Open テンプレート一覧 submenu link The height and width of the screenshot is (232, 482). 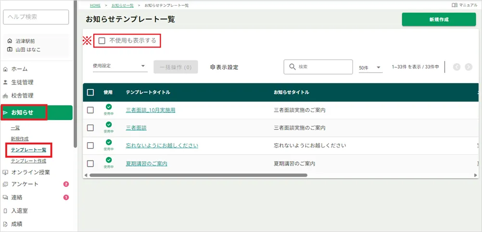click(28, 150)
